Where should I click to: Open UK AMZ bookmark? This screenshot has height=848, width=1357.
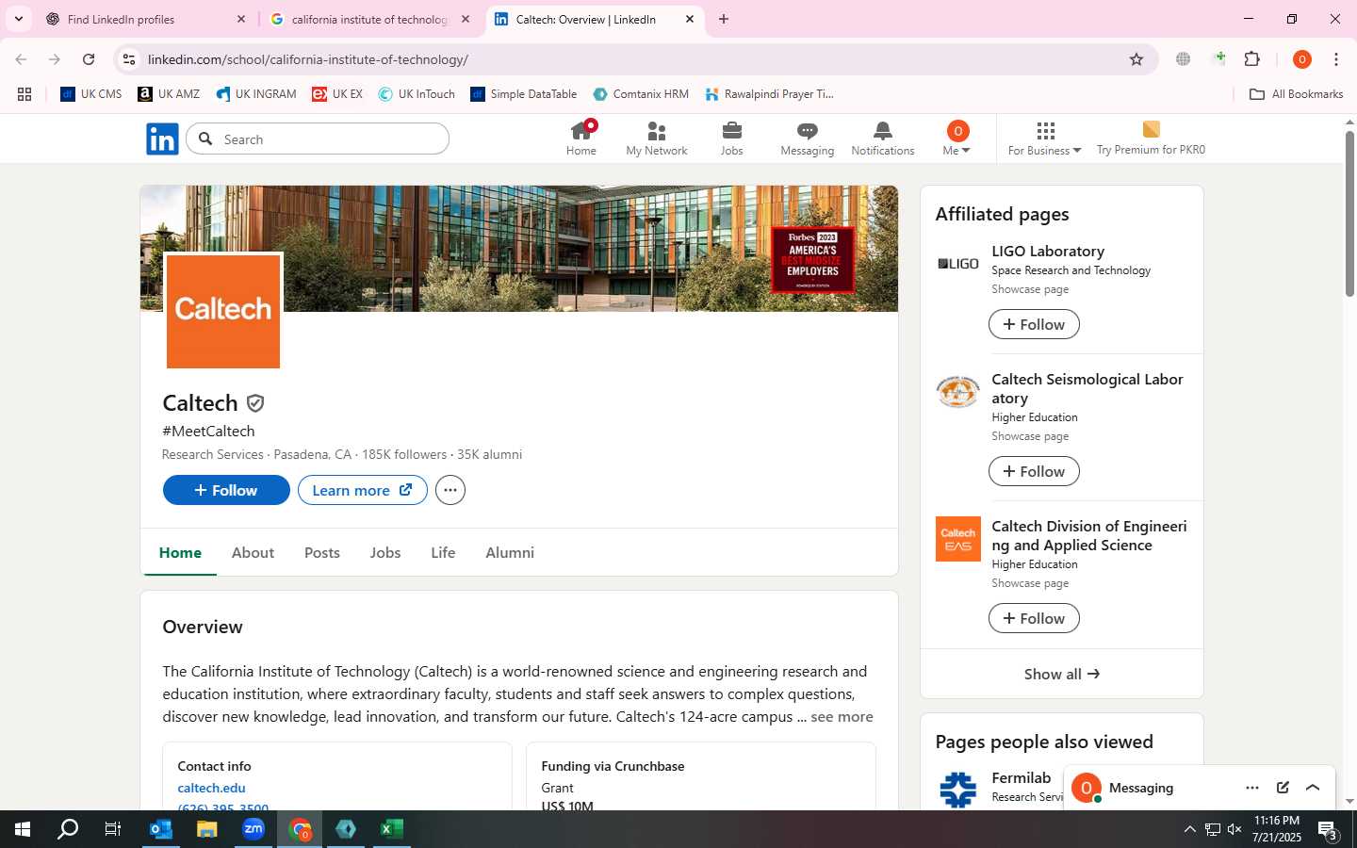(x=169, y=94)
